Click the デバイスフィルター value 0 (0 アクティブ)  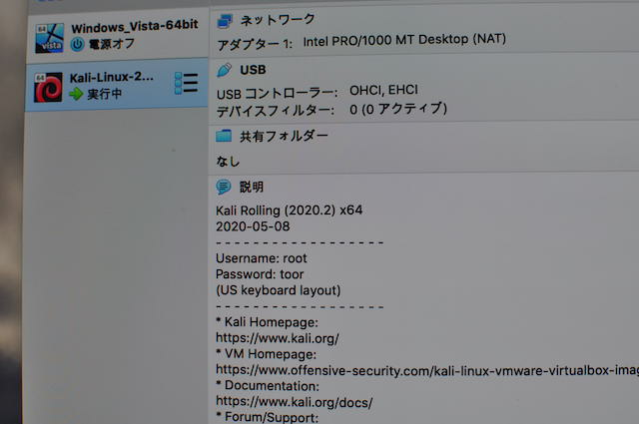[x=398, y=109]
